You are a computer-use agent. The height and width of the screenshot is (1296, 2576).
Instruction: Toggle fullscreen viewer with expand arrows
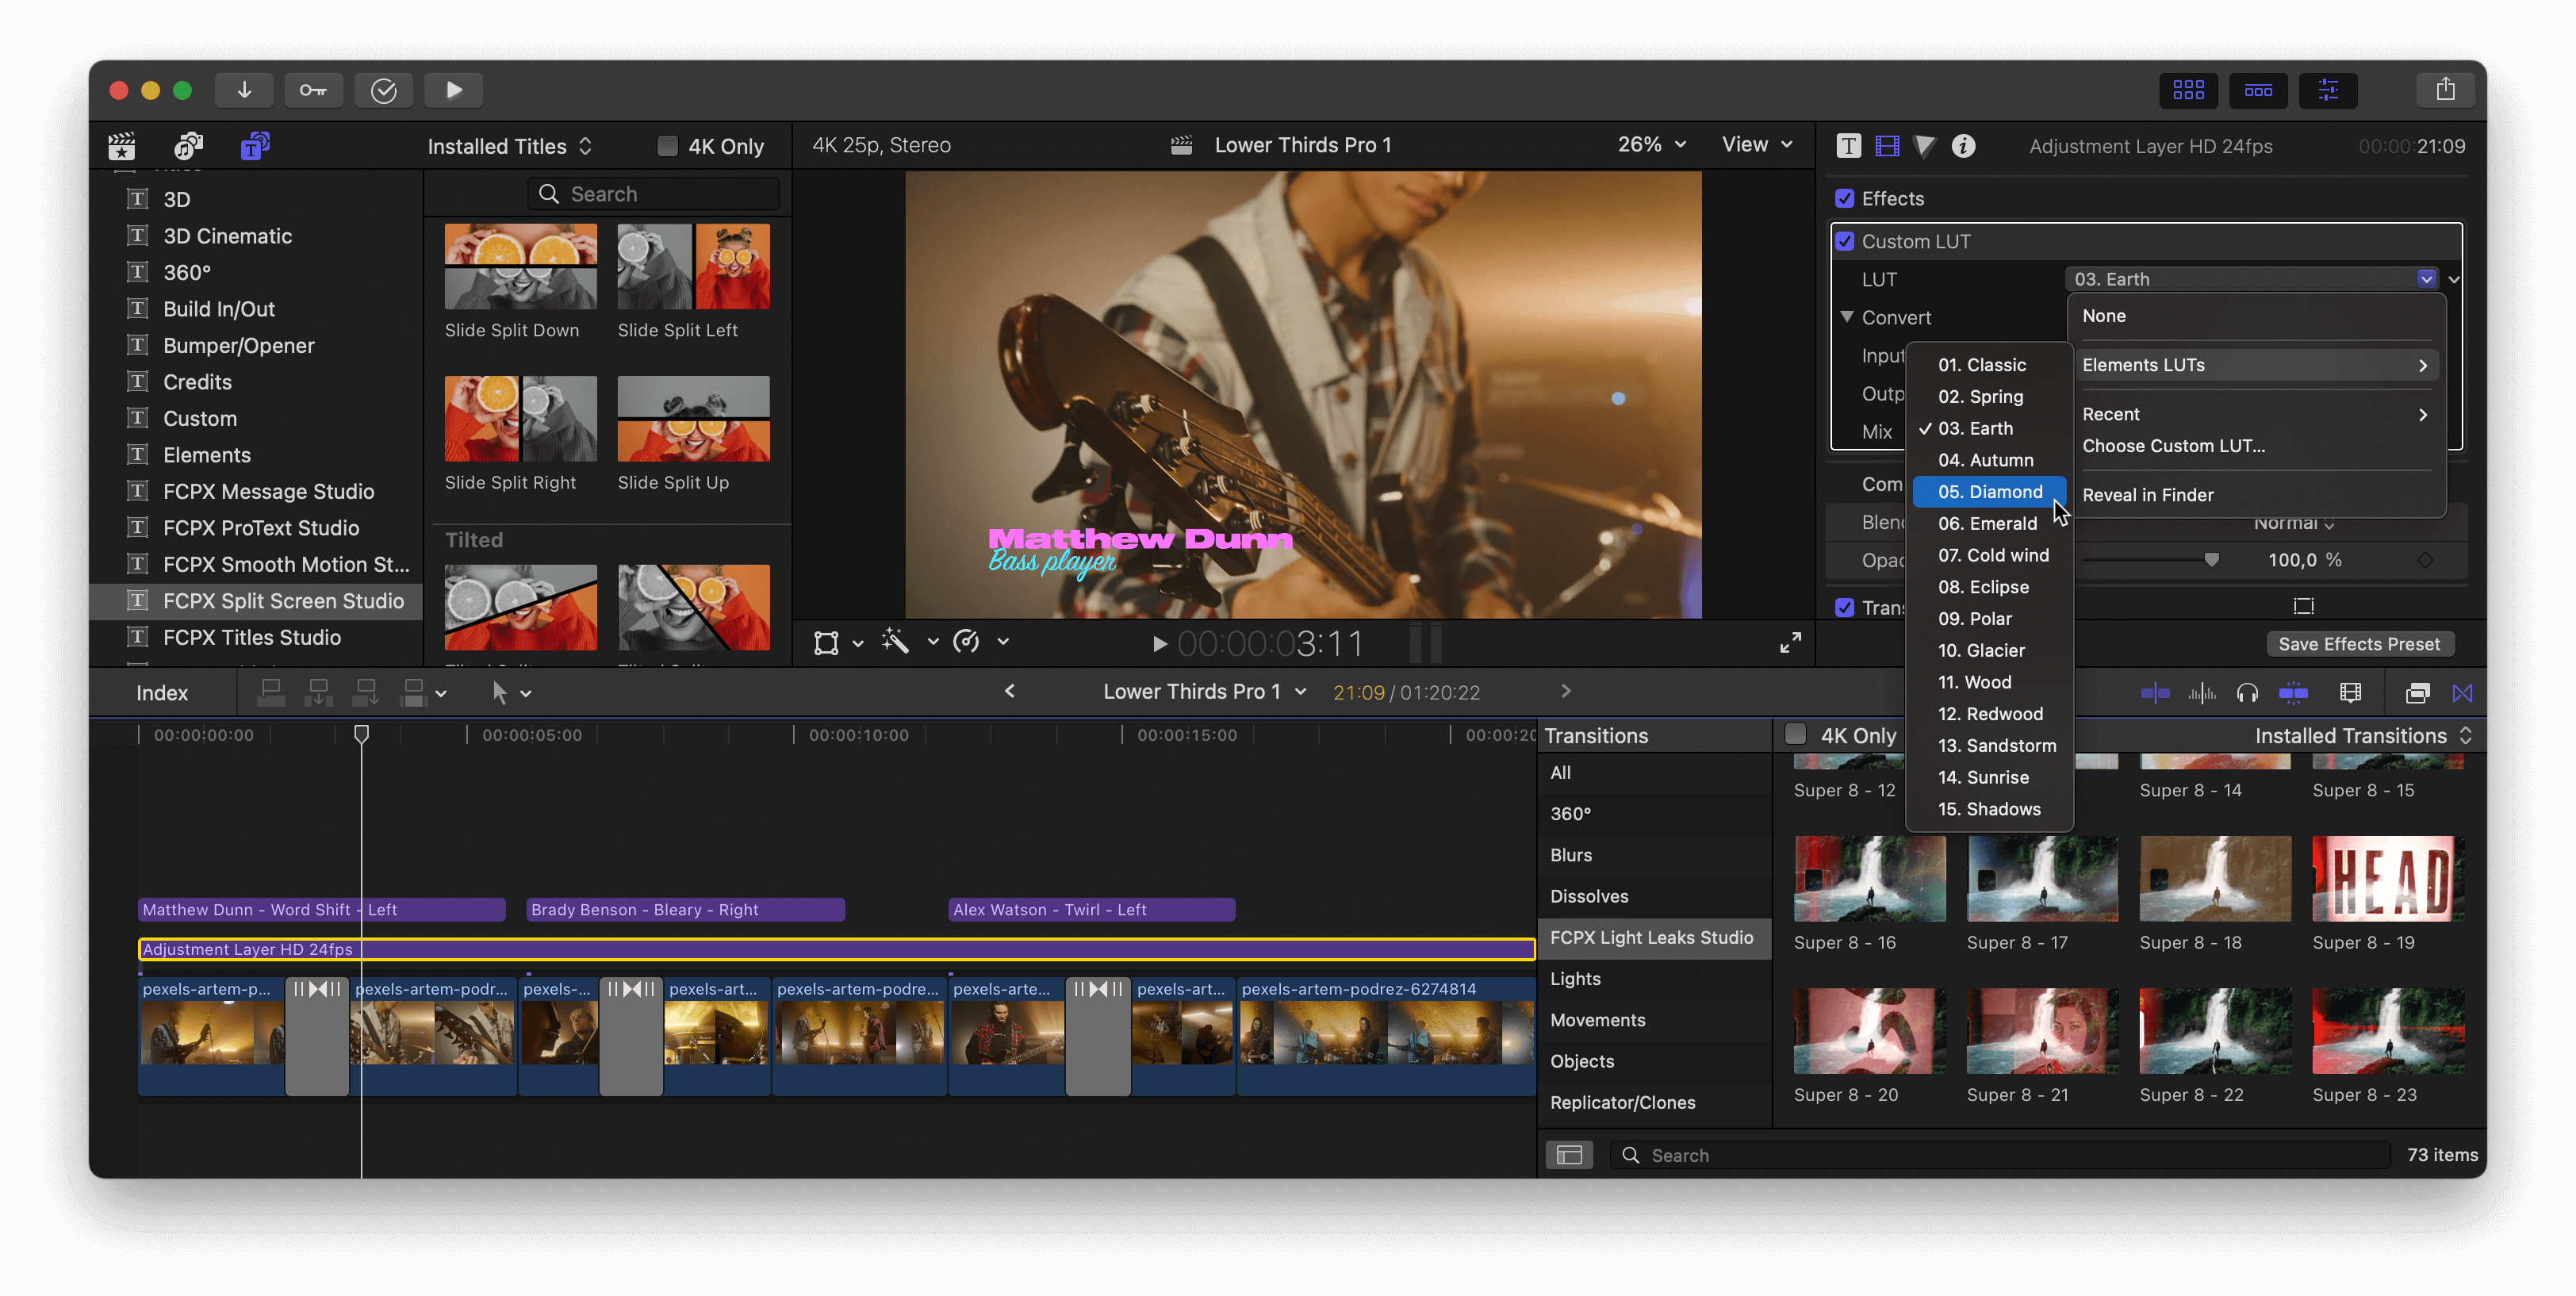tap(1790, 643)
